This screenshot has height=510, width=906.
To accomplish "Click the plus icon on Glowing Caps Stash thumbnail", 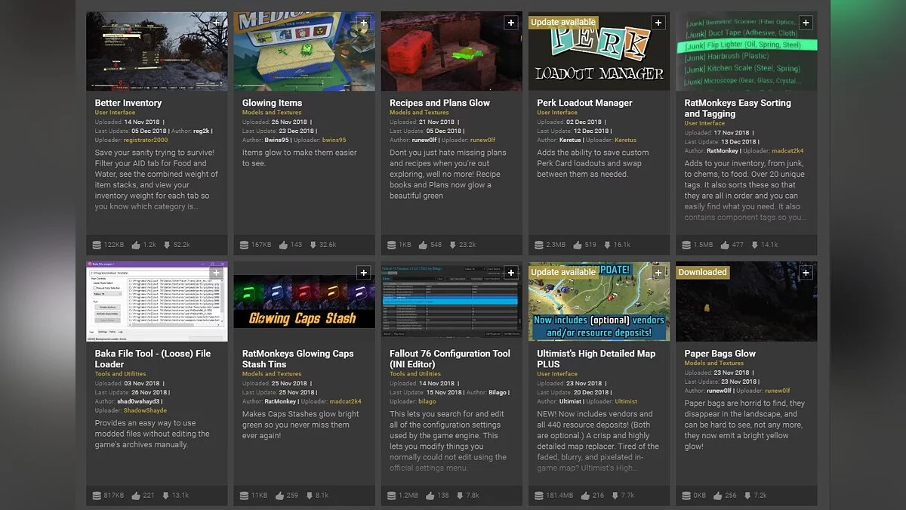I will click(x=363, y=273).
